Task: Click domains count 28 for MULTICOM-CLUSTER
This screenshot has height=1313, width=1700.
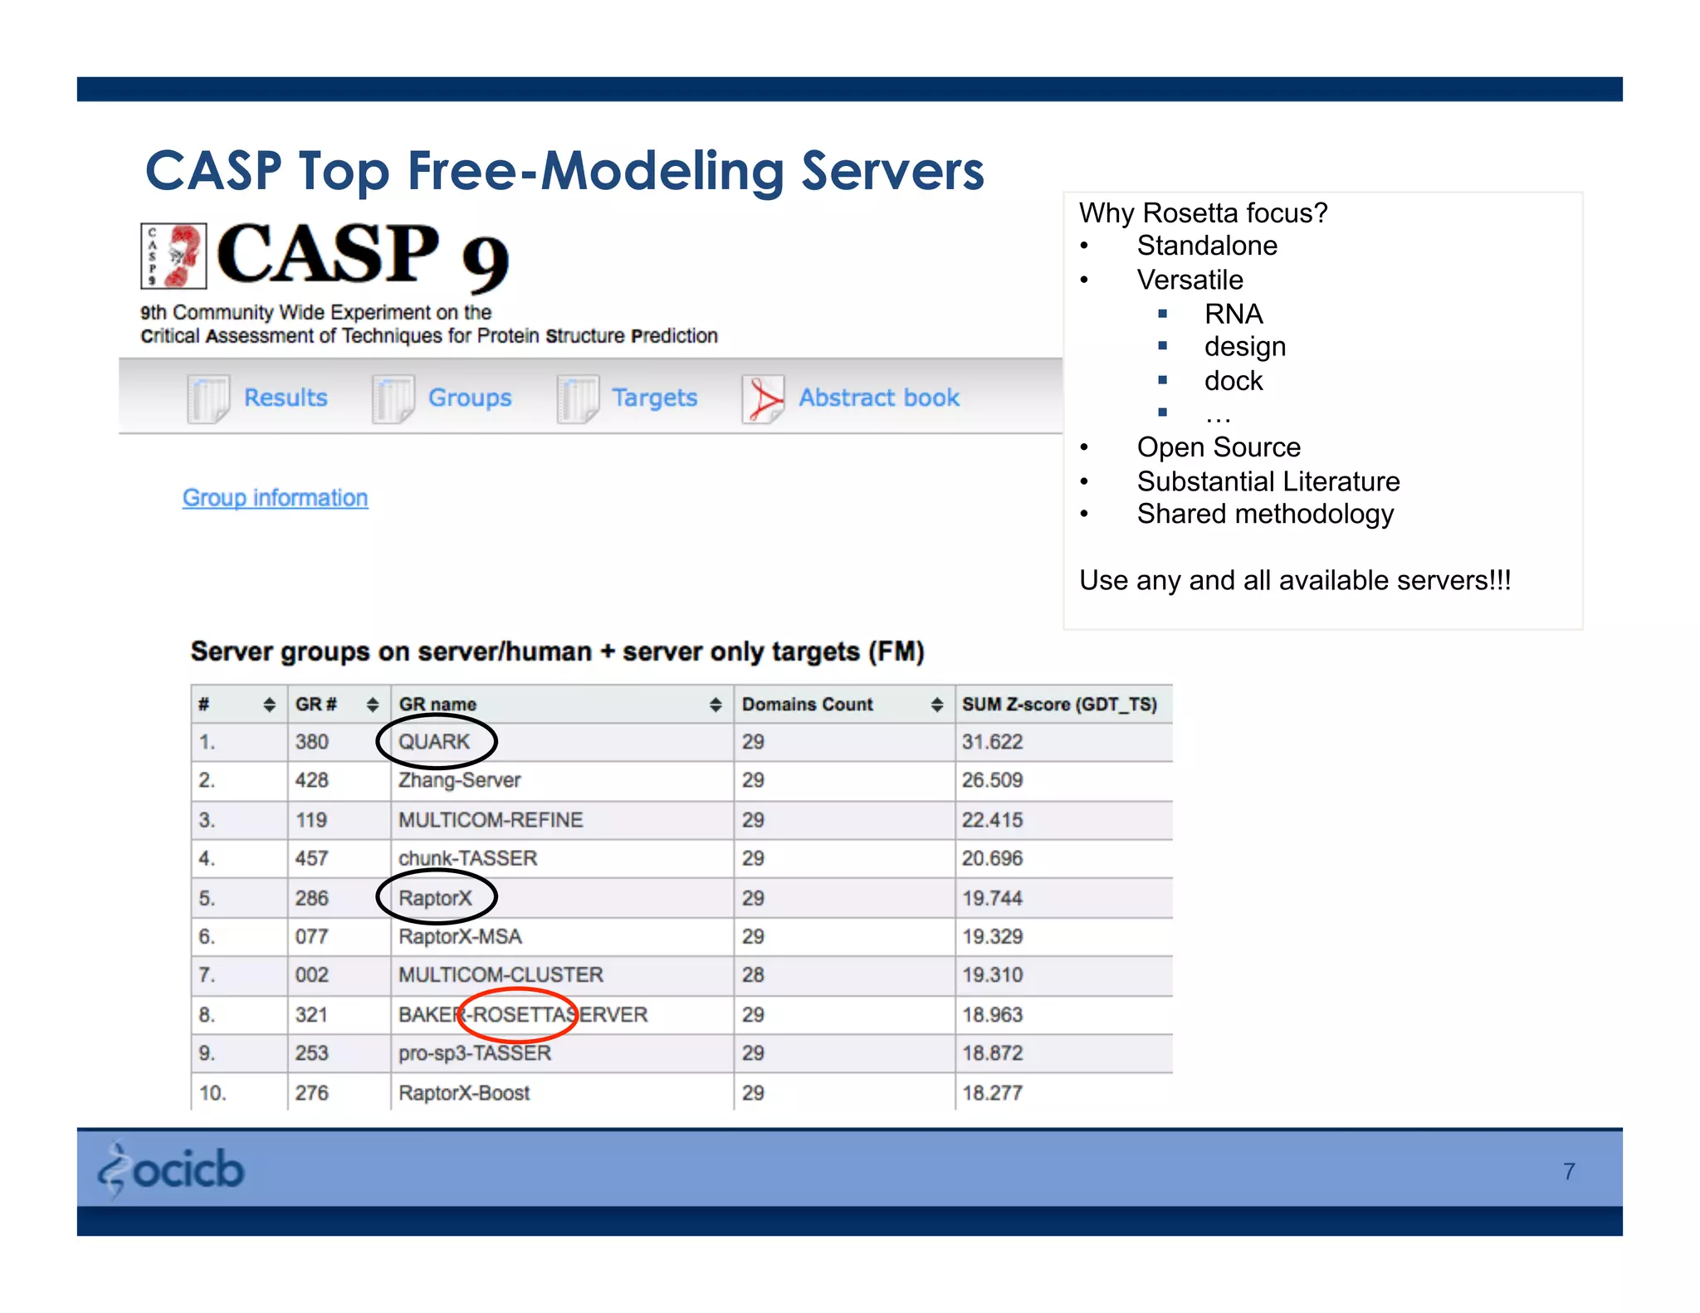Action: tap(753, 974)
